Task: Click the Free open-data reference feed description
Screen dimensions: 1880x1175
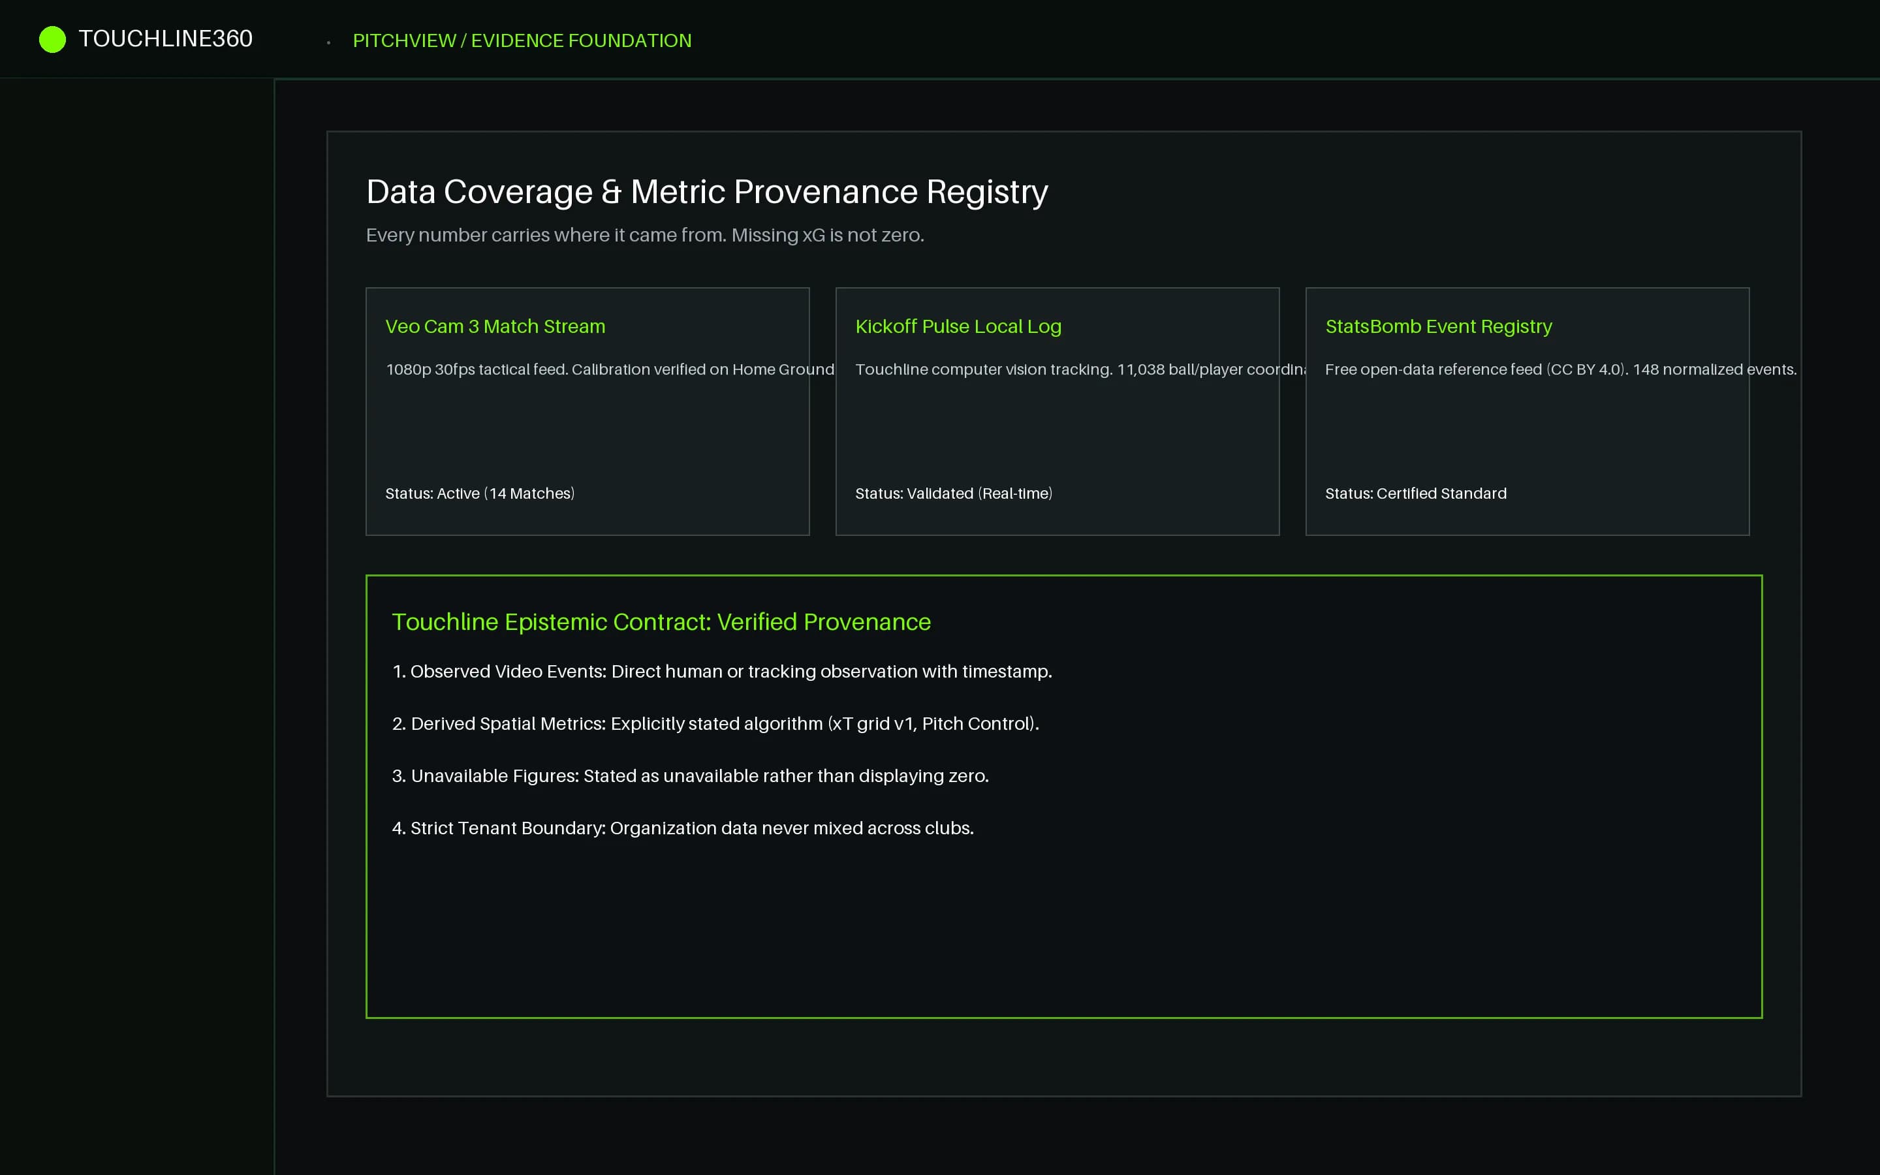Action: click(x=1561, y=369)
